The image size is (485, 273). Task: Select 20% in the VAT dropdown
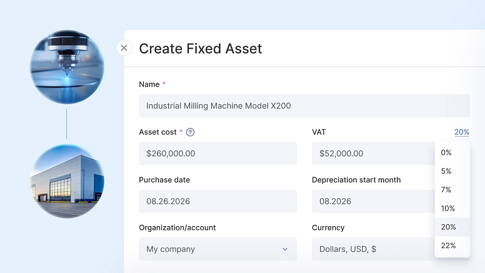click(x=452, y=227)
